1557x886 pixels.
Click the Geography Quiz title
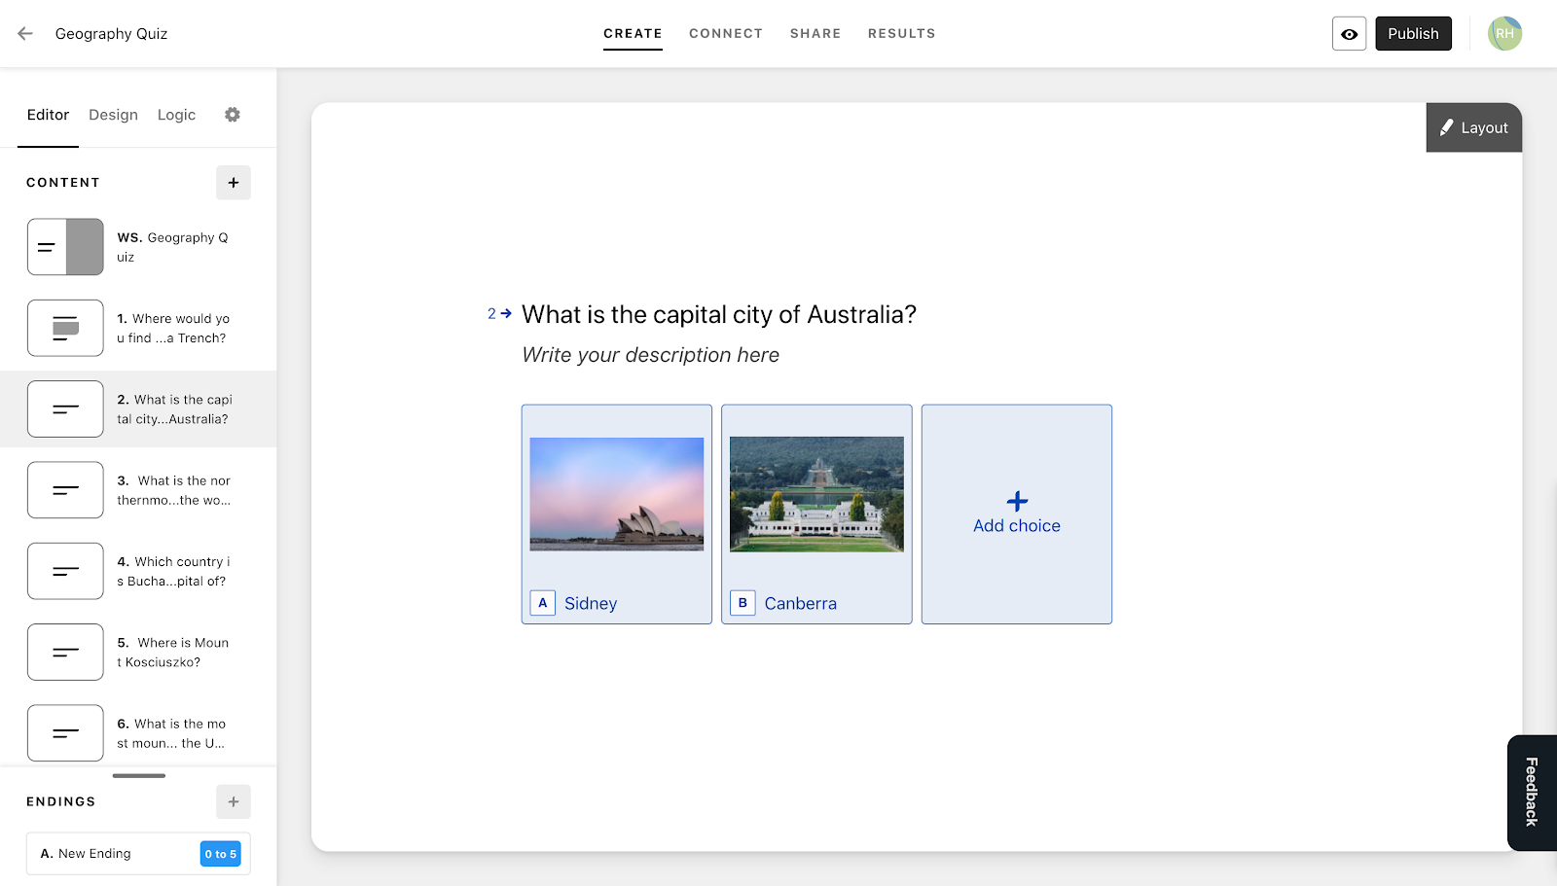112,34
